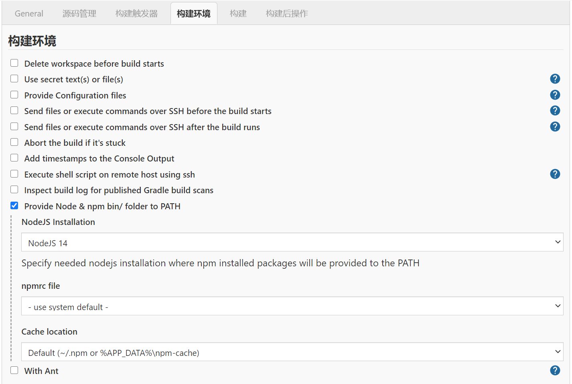The height and width of the screenshot is (384, 572).
Task: Click the 构建环境 section heading
Action: point(32,41)
